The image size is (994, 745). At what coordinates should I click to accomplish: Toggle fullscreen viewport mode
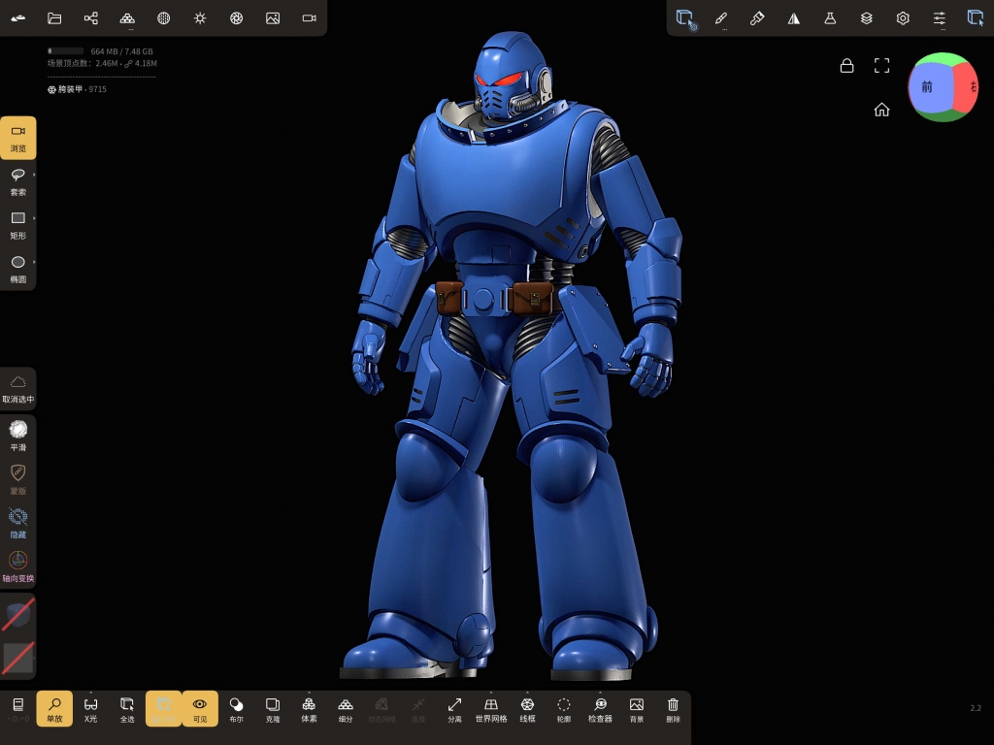pos(881,65)
